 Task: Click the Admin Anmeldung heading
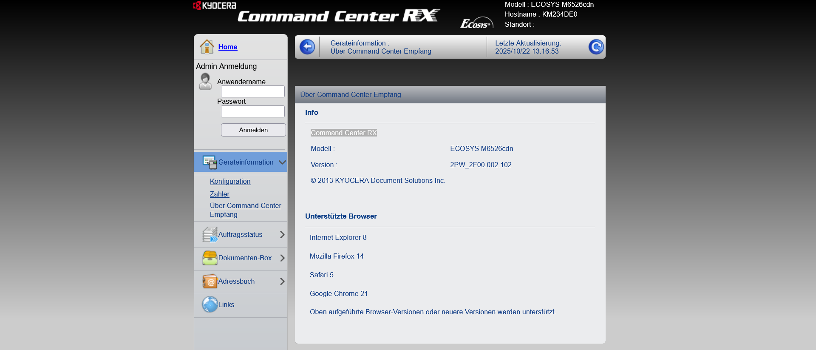[x=226, y=66]
